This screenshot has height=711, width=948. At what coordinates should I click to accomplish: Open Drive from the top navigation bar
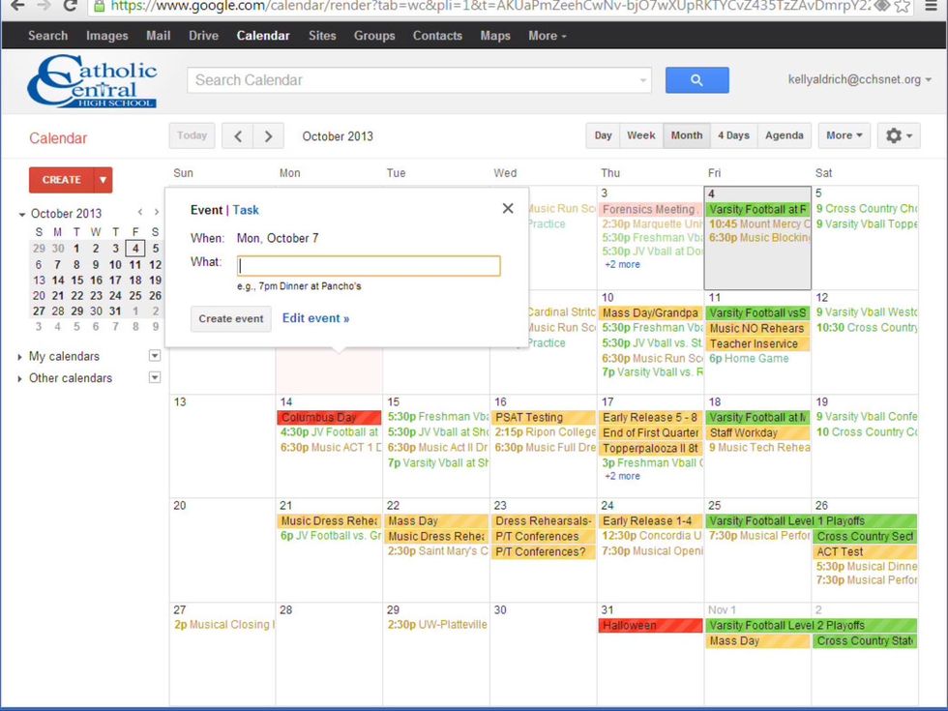(x=203, y=36)
